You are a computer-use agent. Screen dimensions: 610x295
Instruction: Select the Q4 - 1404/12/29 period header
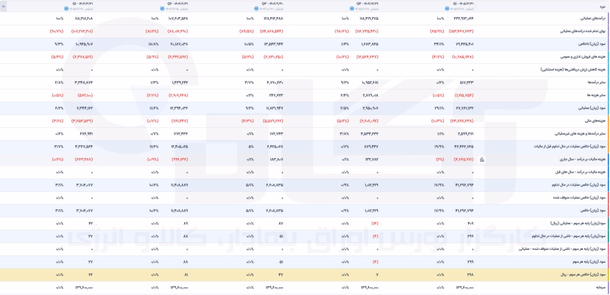click(x=368, y=3)
